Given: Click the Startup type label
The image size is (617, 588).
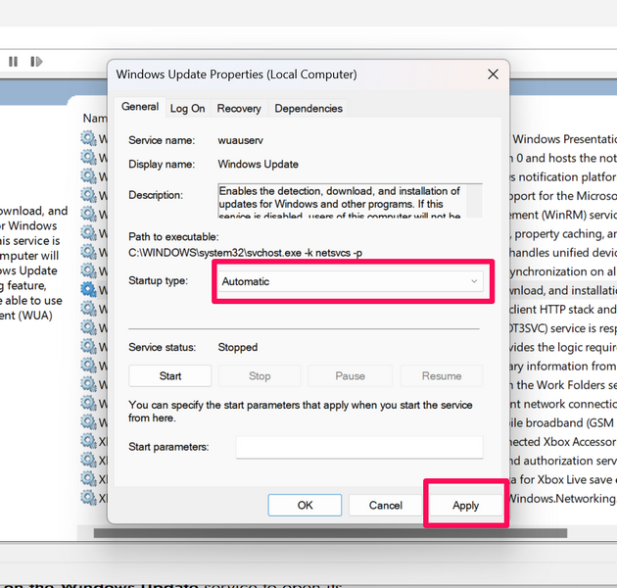Looking at the screenshot, I should tap(159, 281).
